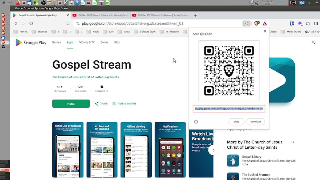Click the share icon in the address bar
This screenshot has width=320, height=180.
pyautogui.click(x=246, y=23)
